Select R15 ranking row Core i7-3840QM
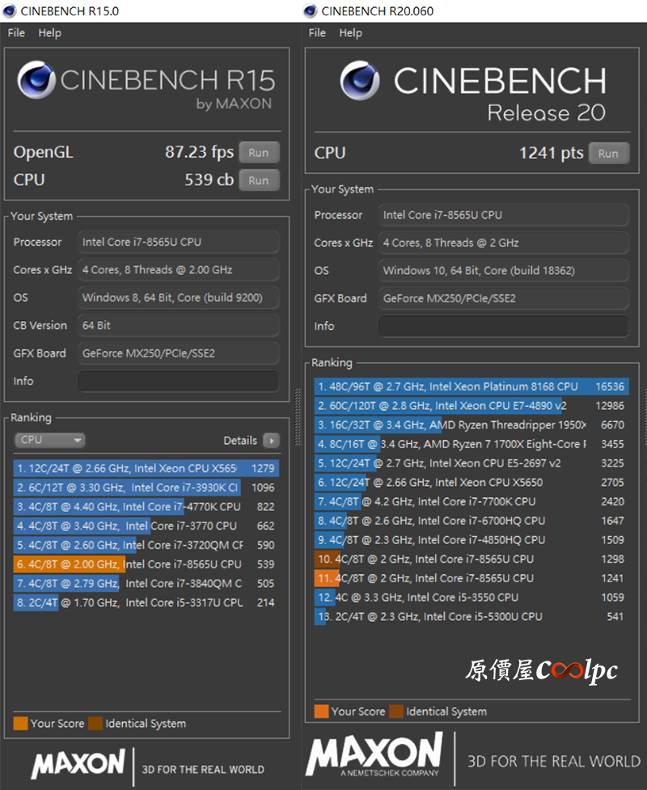Image resolution: width=647 pixels, height=790 pixels. click(x=146, y=583)
